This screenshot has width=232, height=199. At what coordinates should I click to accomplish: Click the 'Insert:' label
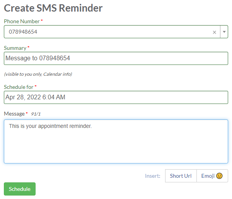153,176
